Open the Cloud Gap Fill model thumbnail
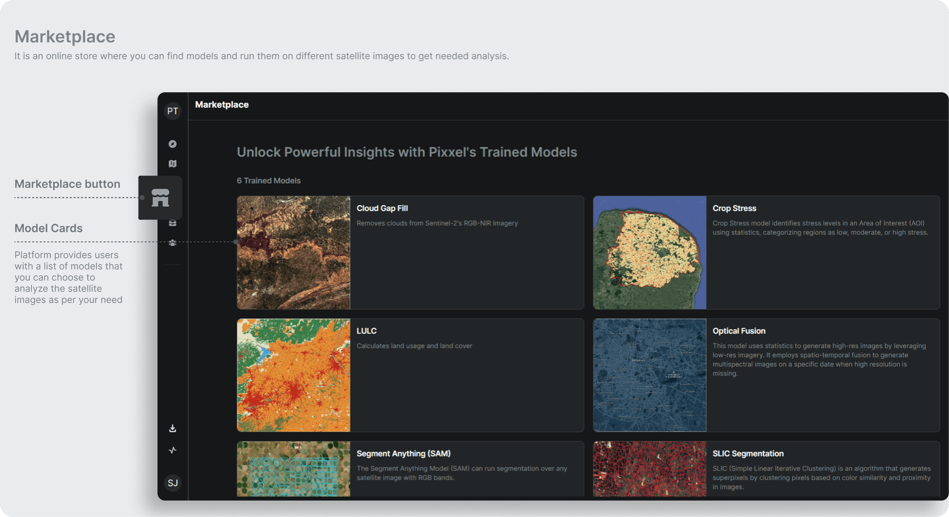 (294, 252)
